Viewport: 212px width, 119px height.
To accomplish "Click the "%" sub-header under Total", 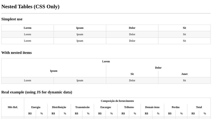I will (205, 113).
